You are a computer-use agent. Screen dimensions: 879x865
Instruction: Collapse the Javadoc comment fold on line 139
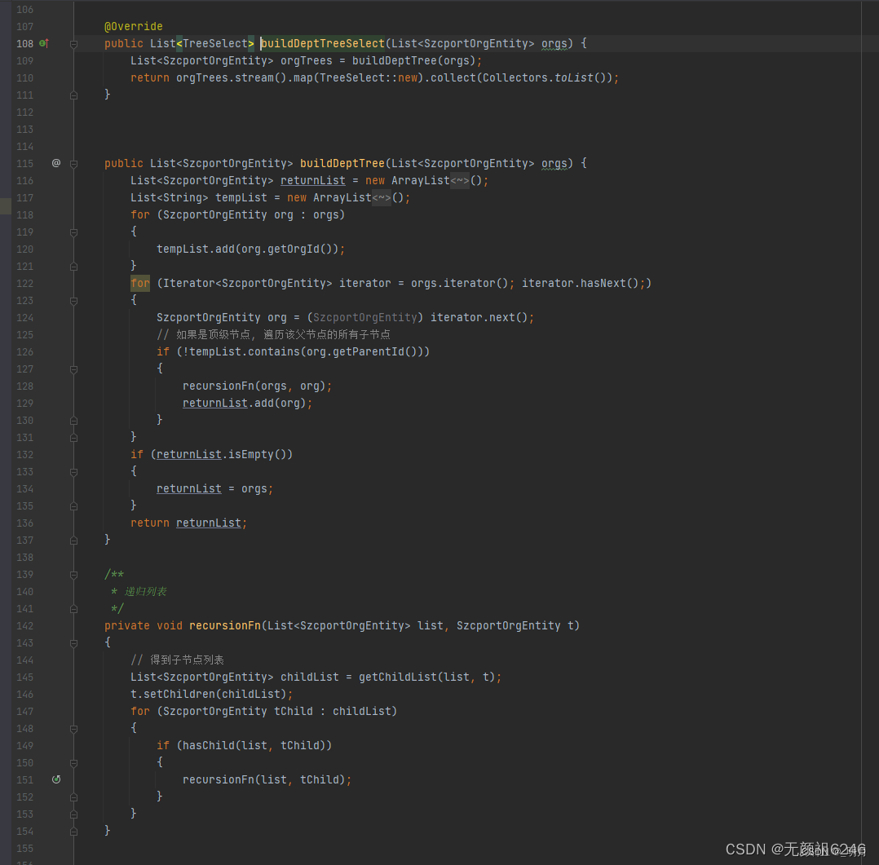pos(73,575)
